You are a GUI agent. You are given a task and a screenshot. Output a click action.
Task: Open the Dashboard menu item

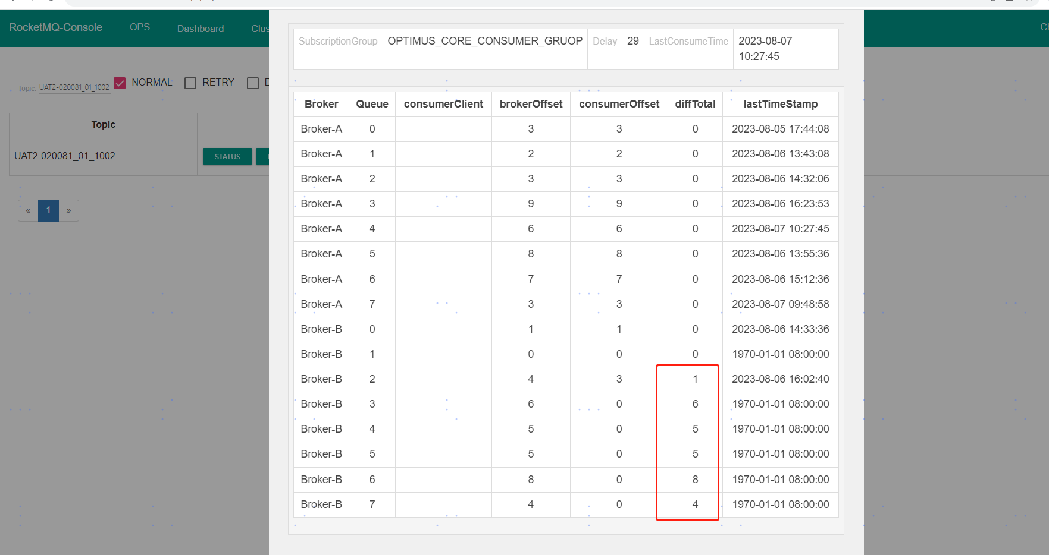[201, 29]
